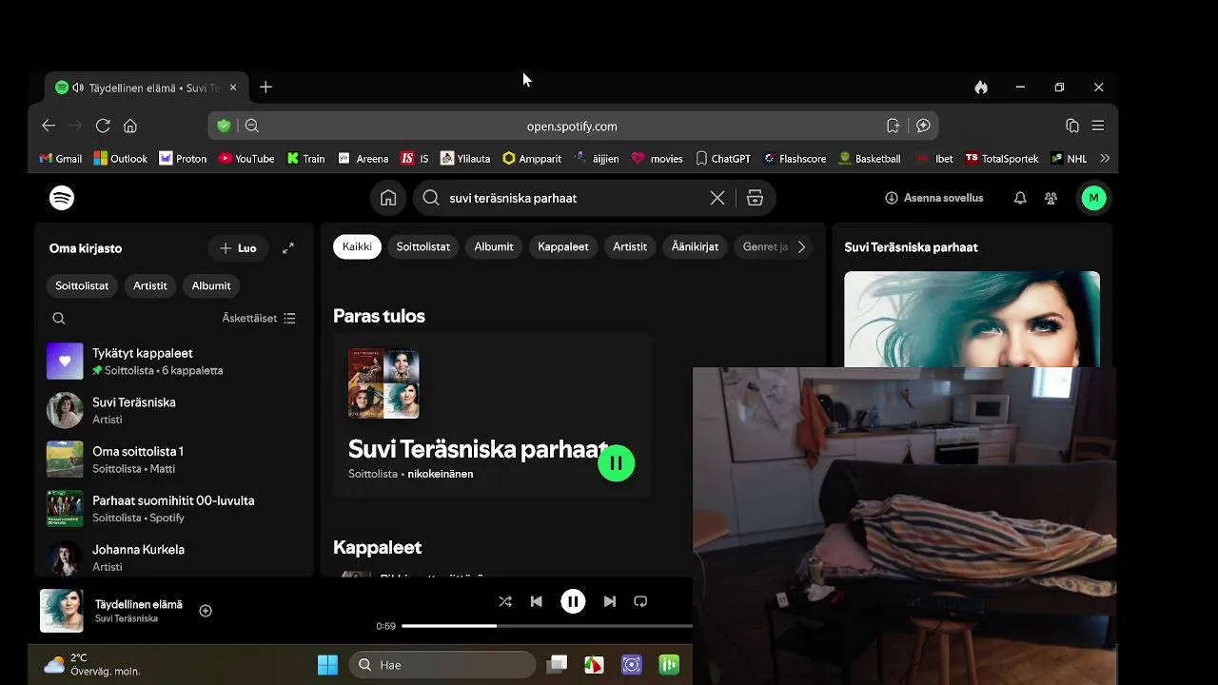Select the Äänikirjat search filter
This screenshot has height=685, width=1218.
(x=695, y=246)
